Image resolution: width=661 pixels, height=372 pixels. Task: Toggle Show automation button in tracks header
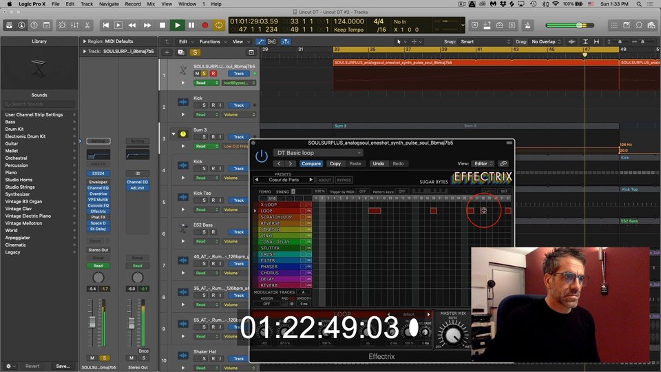tap(260, 42)
